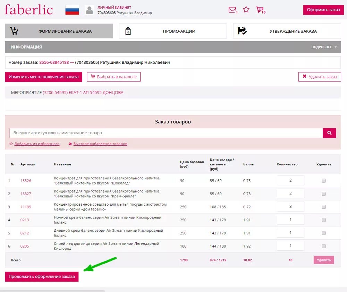Click the Информация section header
This screenshot has width=347, height=292.
tap(173, 47)
